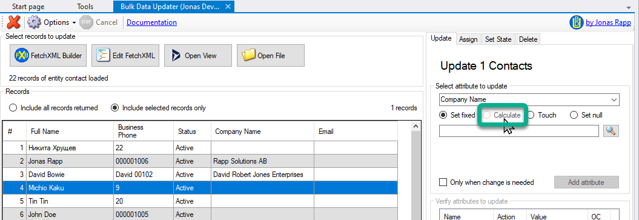Click the fixed value input field
This screenshot has width=639, height=220.
point(519,131)
